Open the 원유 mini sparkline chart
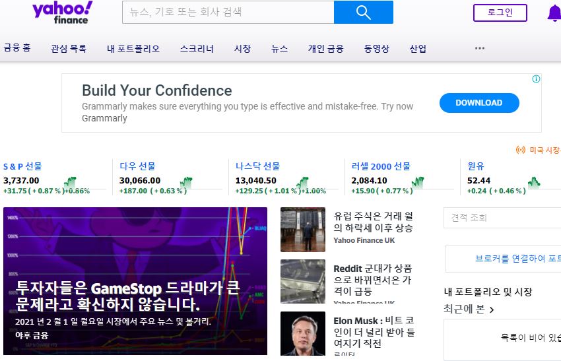Image resolution: width=561 pixels, height=361 pixels. pos(534,182)
